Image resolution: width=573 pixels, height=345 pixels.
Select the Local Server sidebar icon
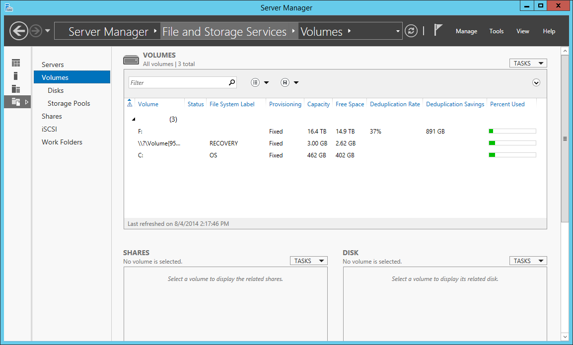[16, 75]
